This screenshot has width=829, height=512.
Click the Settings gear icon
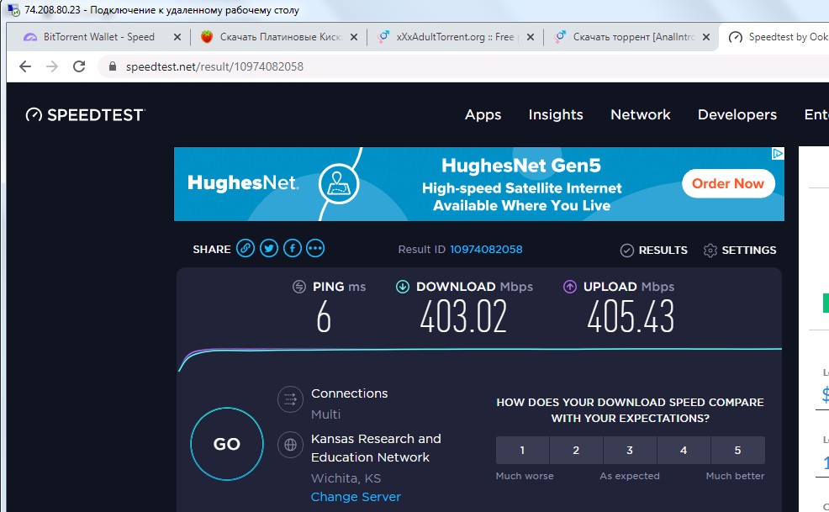point(710,251)
